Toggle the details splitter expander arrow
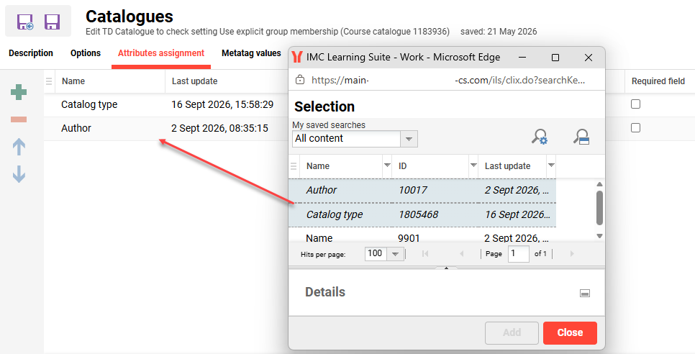This screenshot has width=695, height=354. (x=446, y=268)
